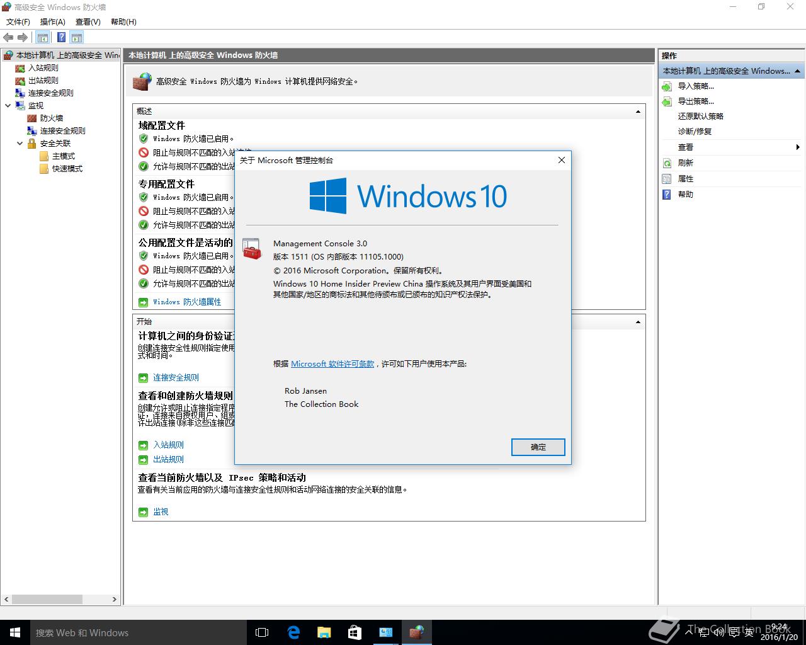Viewport: 806px width, 645px height.
Task: Open the 查看(V) menu
Action: (88, 22)
